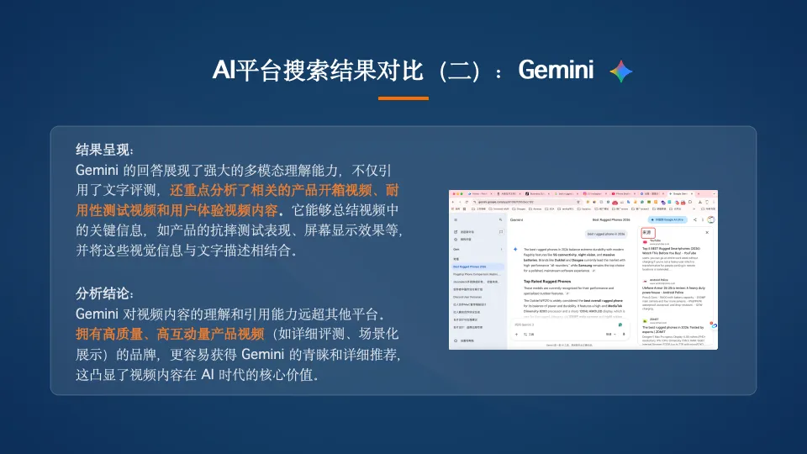Viewport: 807px width, 454px height.
Task: Click the browser back arrow
Action: [453, 202]
